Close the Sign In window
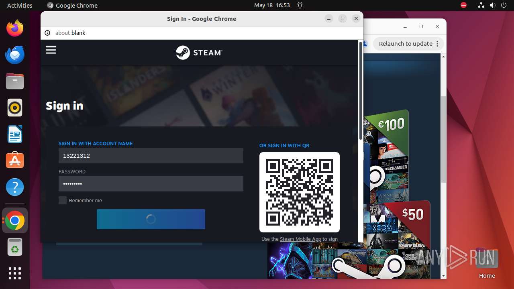The height and width of the screenshot is (289, 514). click(356, 19)
